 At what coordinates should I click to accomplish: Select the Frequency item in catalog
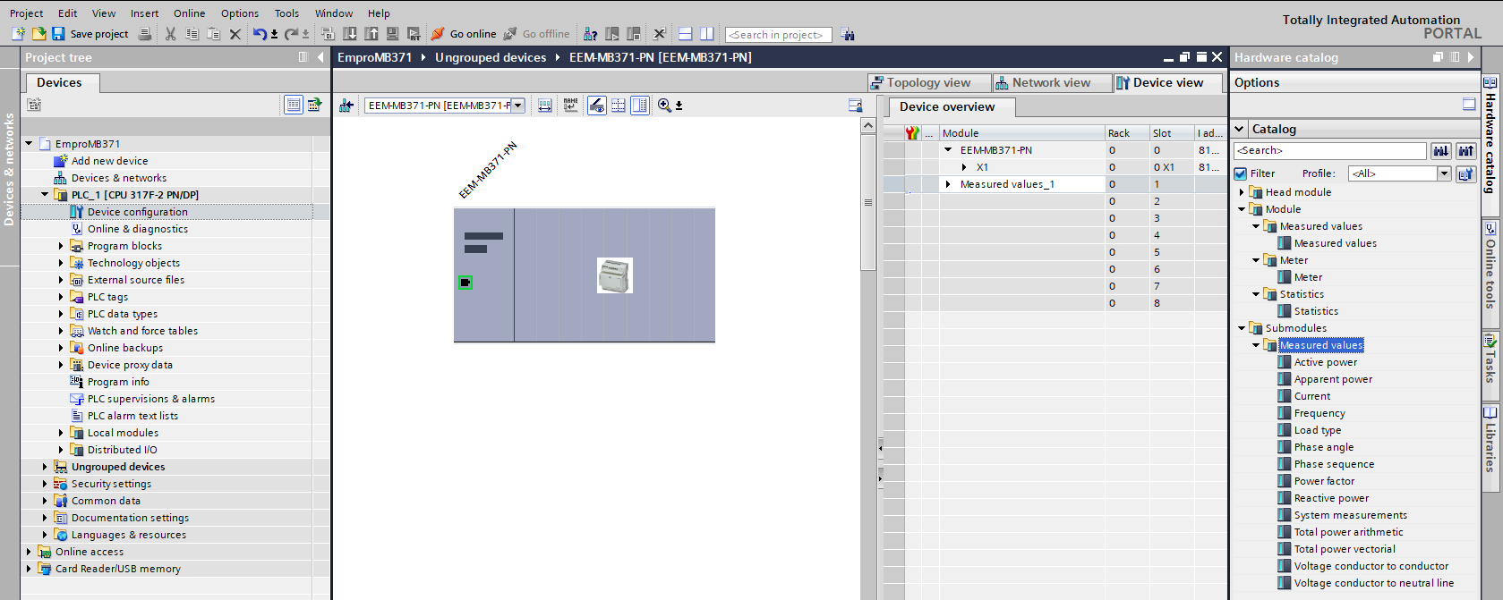tap(1319, 413)
